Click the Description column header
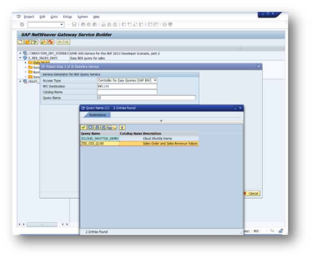This screenshot has width=312, height=259. click(170, 134)
